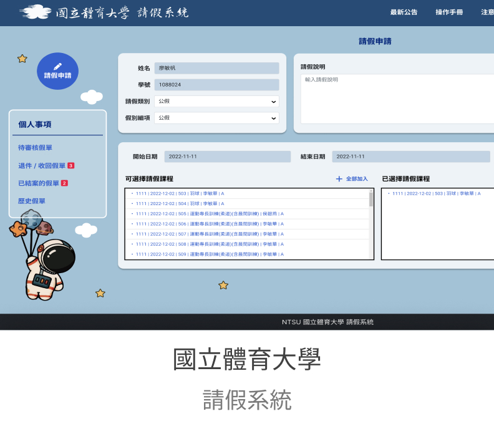Click the 全部加入 add-all link
The image size is (494, 429).
(x=357, y=179)
